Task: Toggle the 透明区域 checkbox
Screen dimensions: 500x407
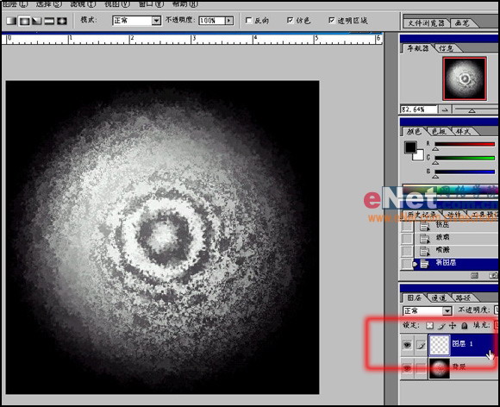Action: (x=332, y=21)
